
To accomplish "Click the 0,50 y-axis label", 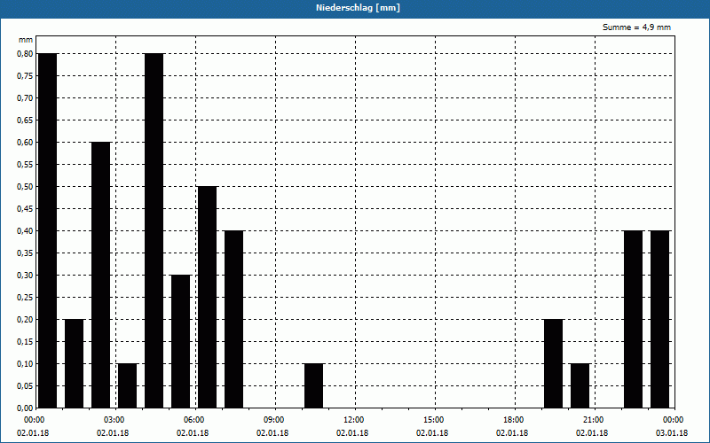I will coord(25,187).
